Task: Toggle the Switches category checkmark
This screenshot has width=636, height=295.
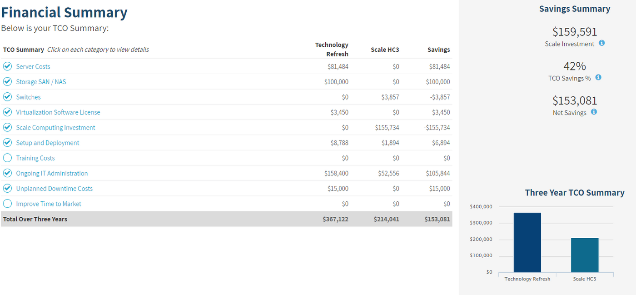Action: [x=7, y=97]
